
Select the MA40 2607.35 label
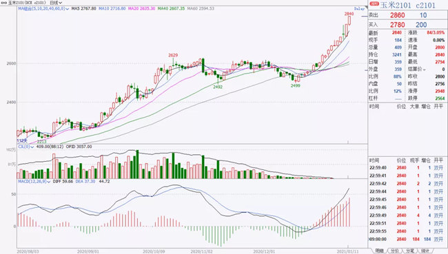(171, 9)
